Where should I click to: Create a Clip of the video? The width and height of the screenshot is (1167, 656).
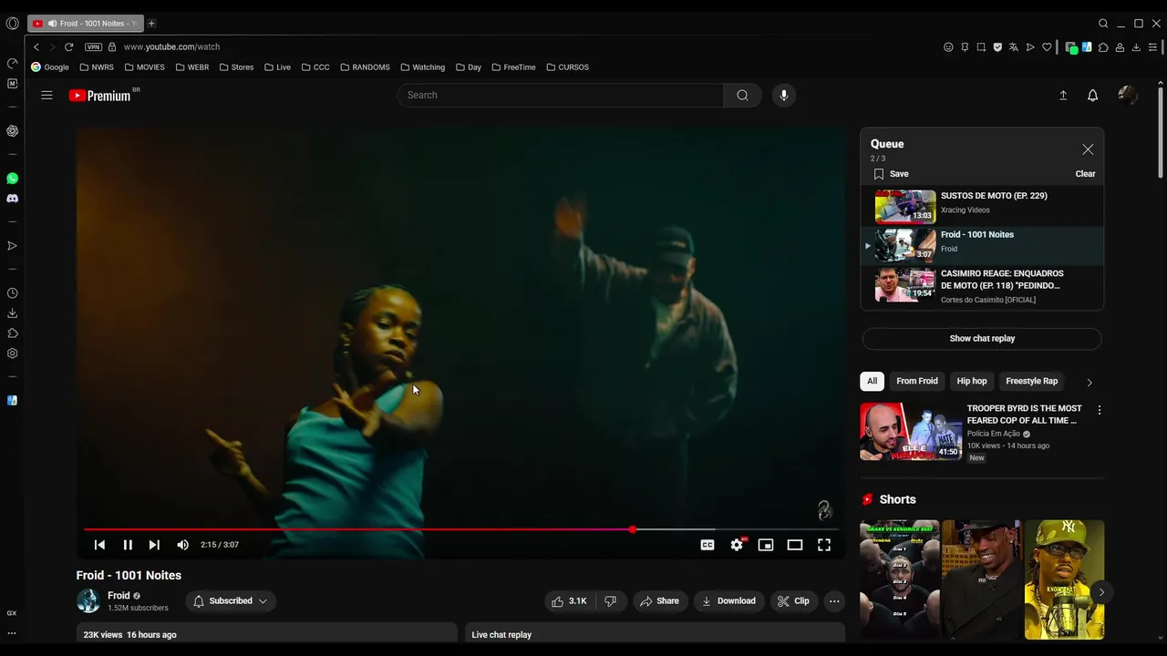point(793,601)
